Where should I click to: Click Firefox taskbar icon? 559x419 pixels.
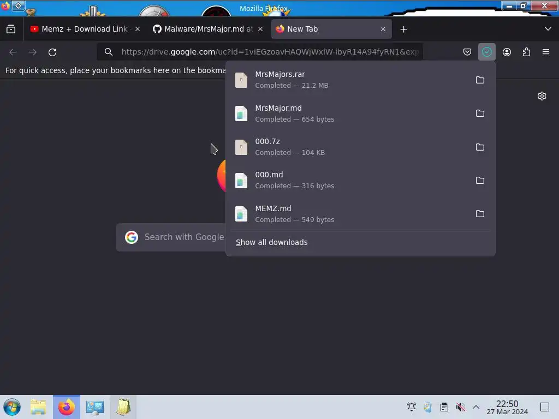point(67,407)
